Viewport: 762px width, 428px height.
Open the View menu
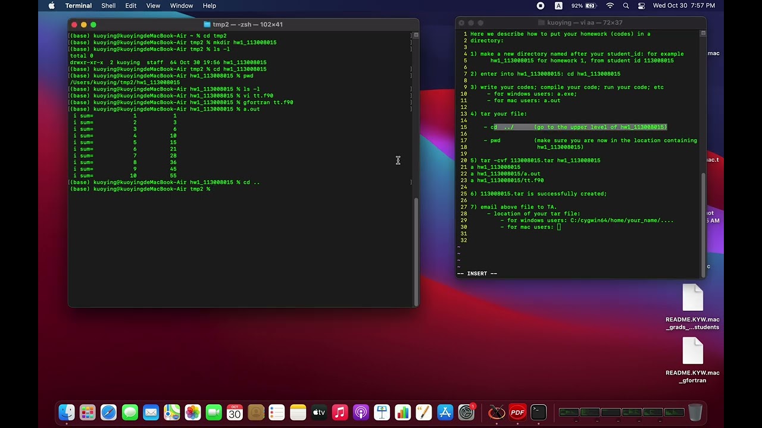click(153, 5)
